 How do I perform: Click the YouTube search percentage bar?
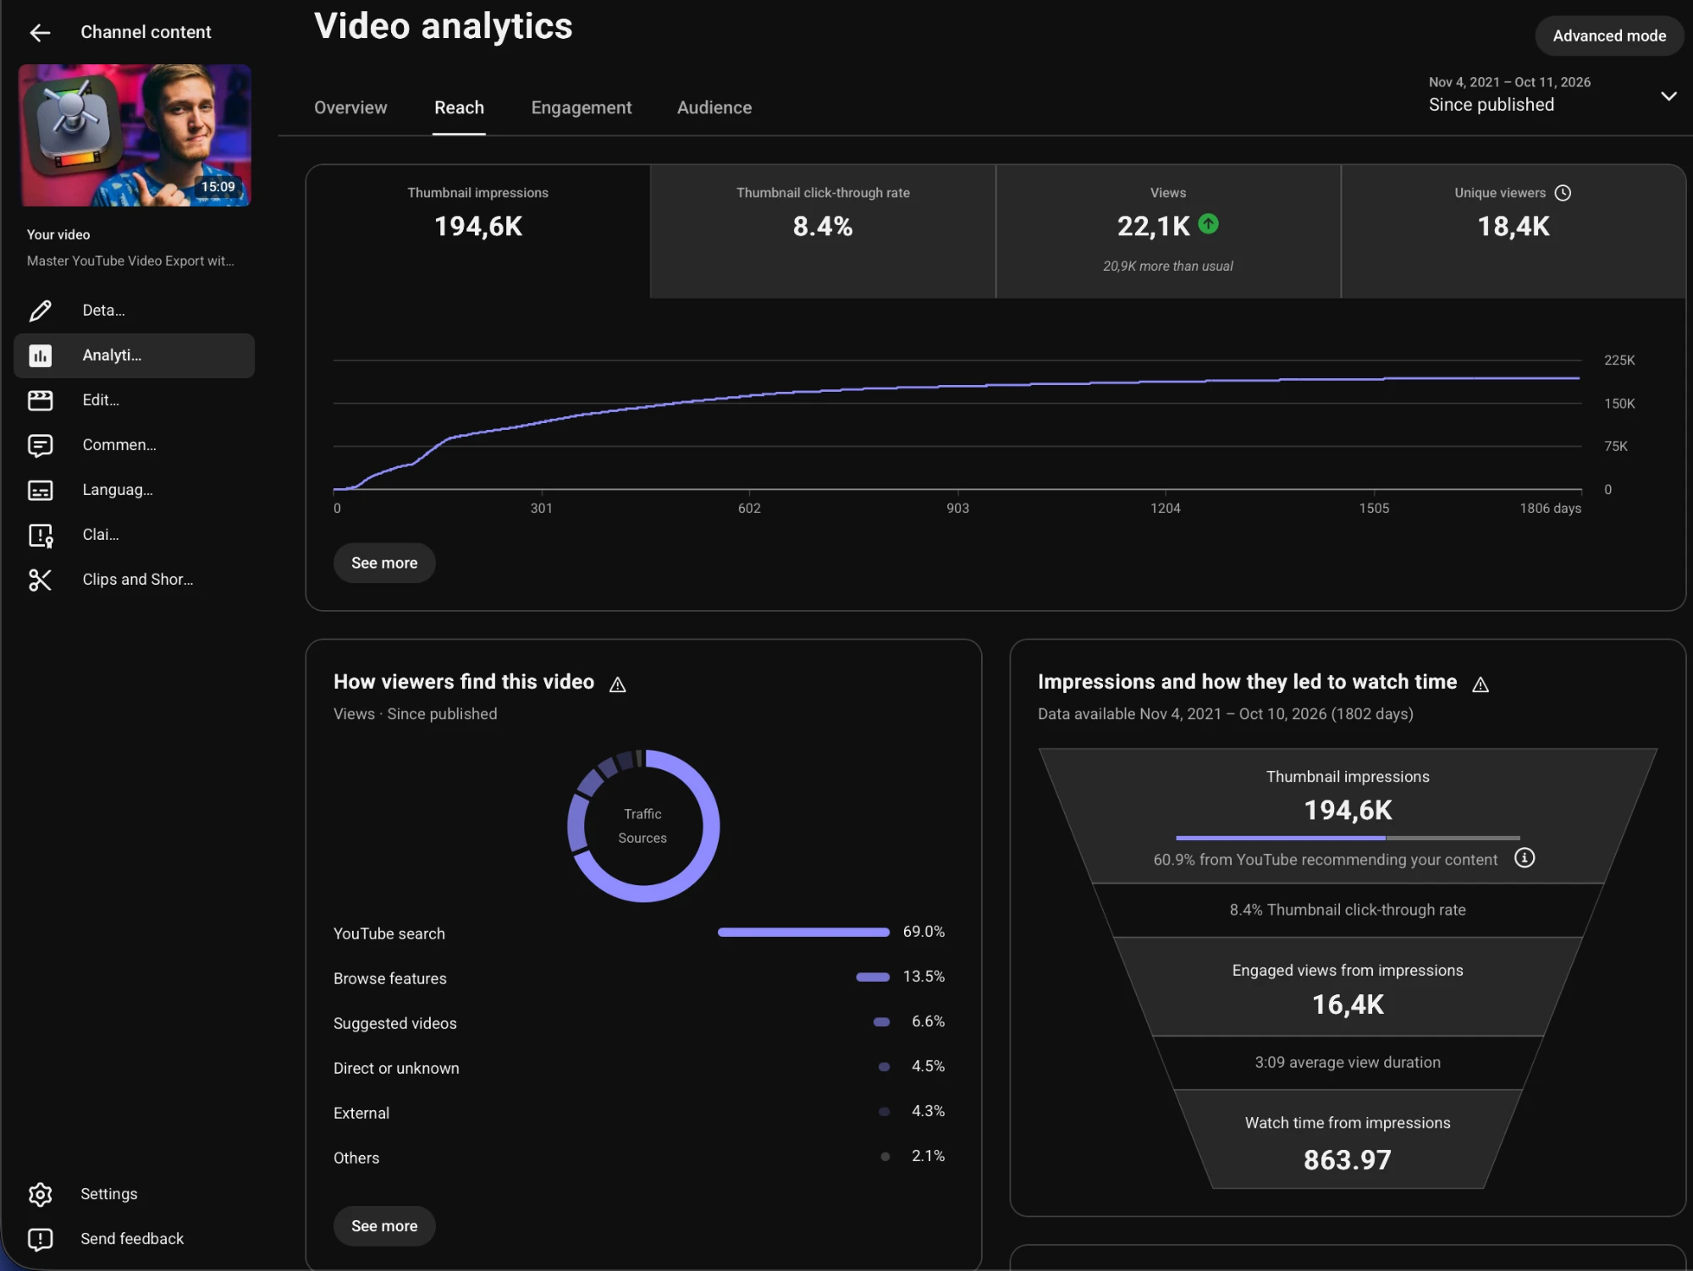tap(803, 933)
